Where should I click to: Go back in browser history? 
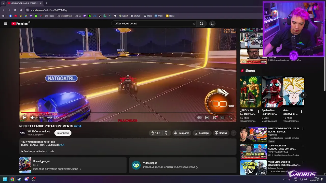coord(3,10)
